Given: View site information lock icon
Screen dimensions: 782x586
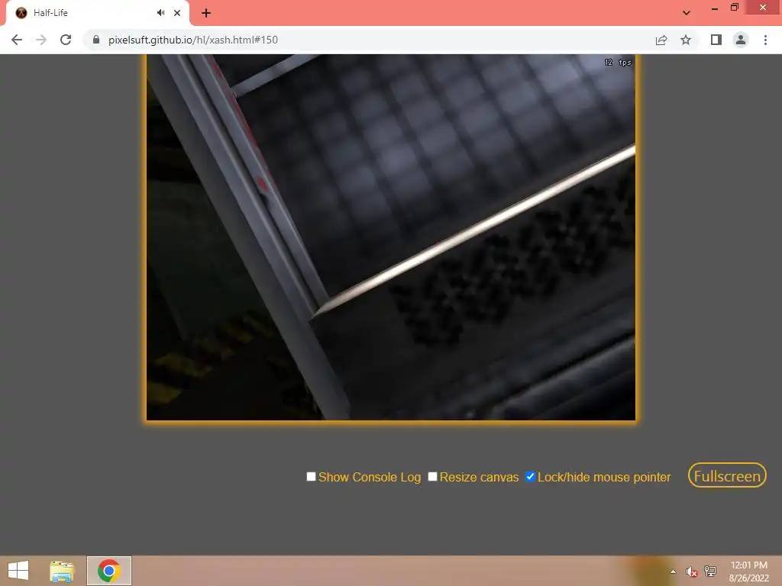Looking at the screenshot, I should coord(96,40).
